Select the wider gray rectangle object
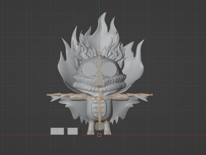Screen dimensions: 206x155 click(57, 131)
